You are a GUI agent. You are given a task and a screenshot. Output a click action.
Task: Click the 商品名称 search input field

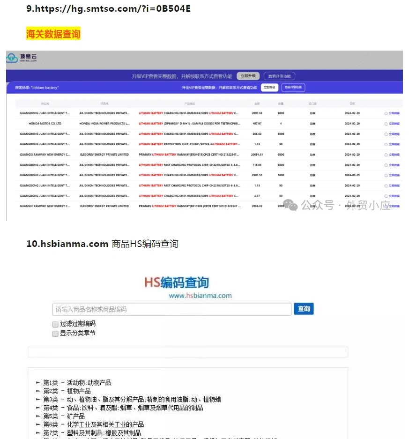click(173, 309)
